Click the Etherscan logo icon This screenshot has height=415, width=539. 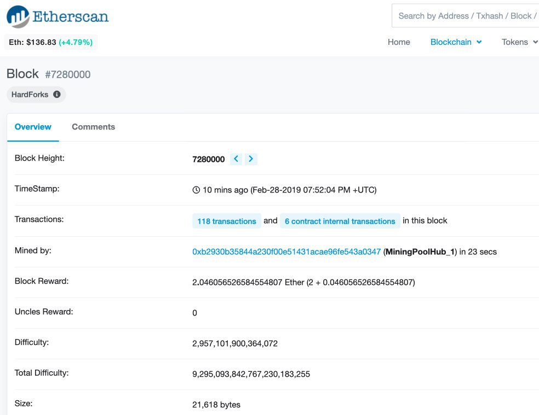coord(18,16)
